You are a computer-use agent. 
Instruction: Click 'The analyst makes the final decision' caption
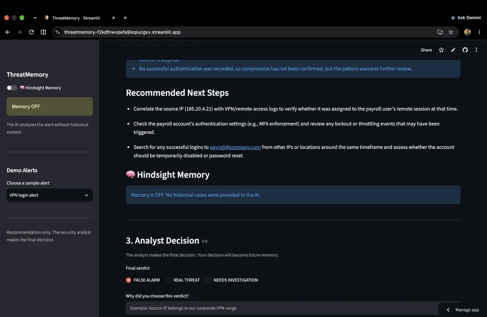[202, 255]
